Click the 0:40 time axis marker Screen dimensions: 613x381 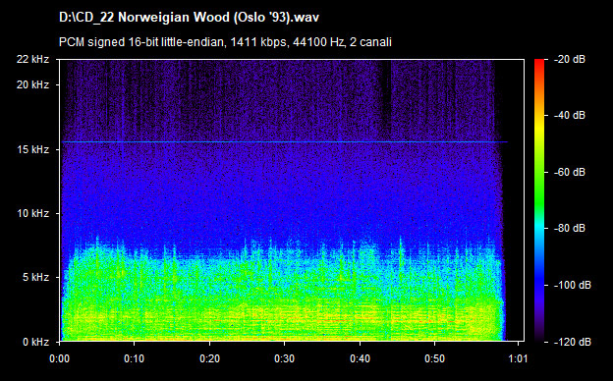(360, 358)
